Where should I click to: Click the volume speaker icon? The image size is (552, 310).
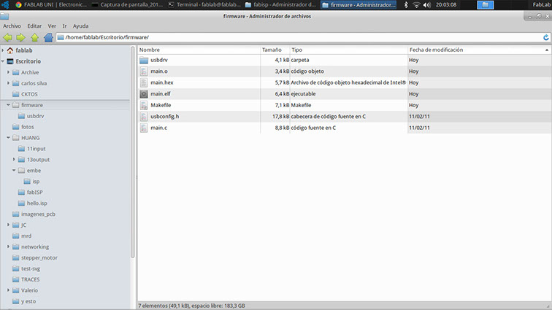coord(427,5)
